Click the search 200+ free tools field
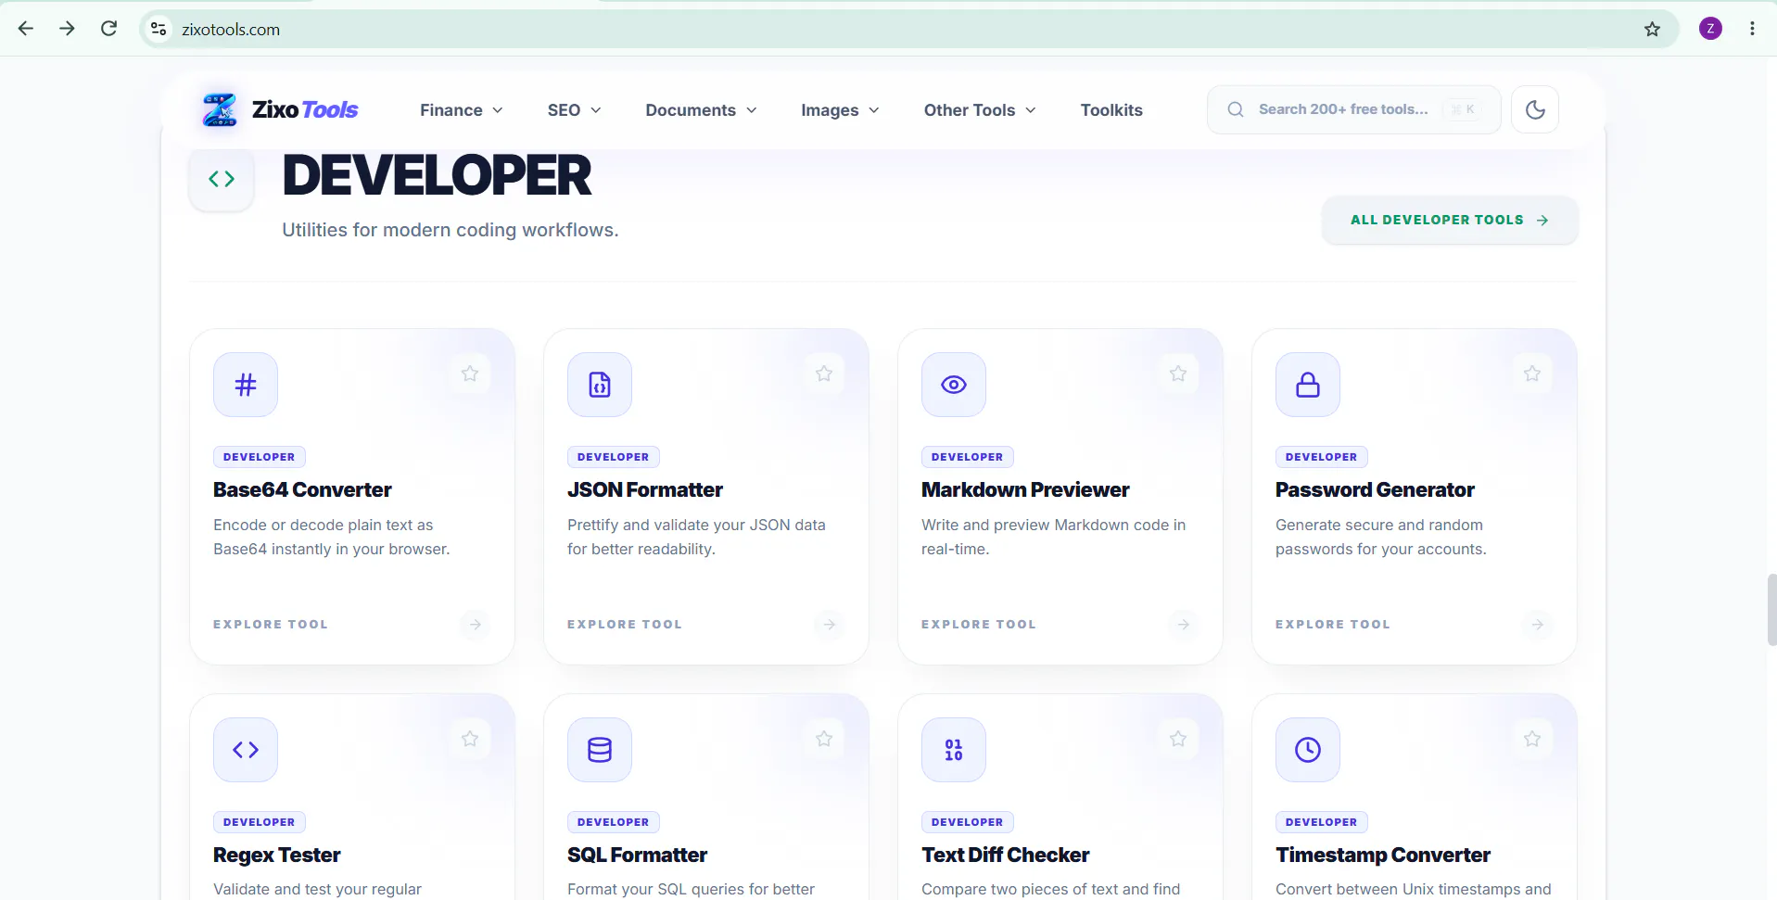The image size is (1777, 900). click(1353, 109)
